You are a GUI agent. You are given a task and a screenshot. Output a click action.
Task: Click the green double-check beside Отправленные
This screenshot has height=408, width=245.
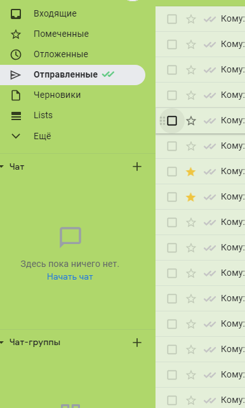pos(108,74)
